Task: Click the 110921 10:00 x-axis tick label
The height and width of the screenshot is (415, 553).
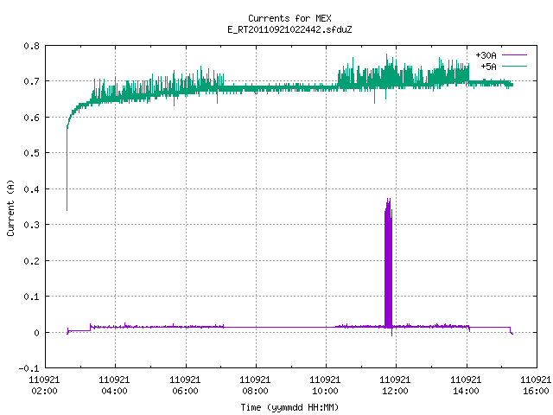Action: tap(325, 386)
